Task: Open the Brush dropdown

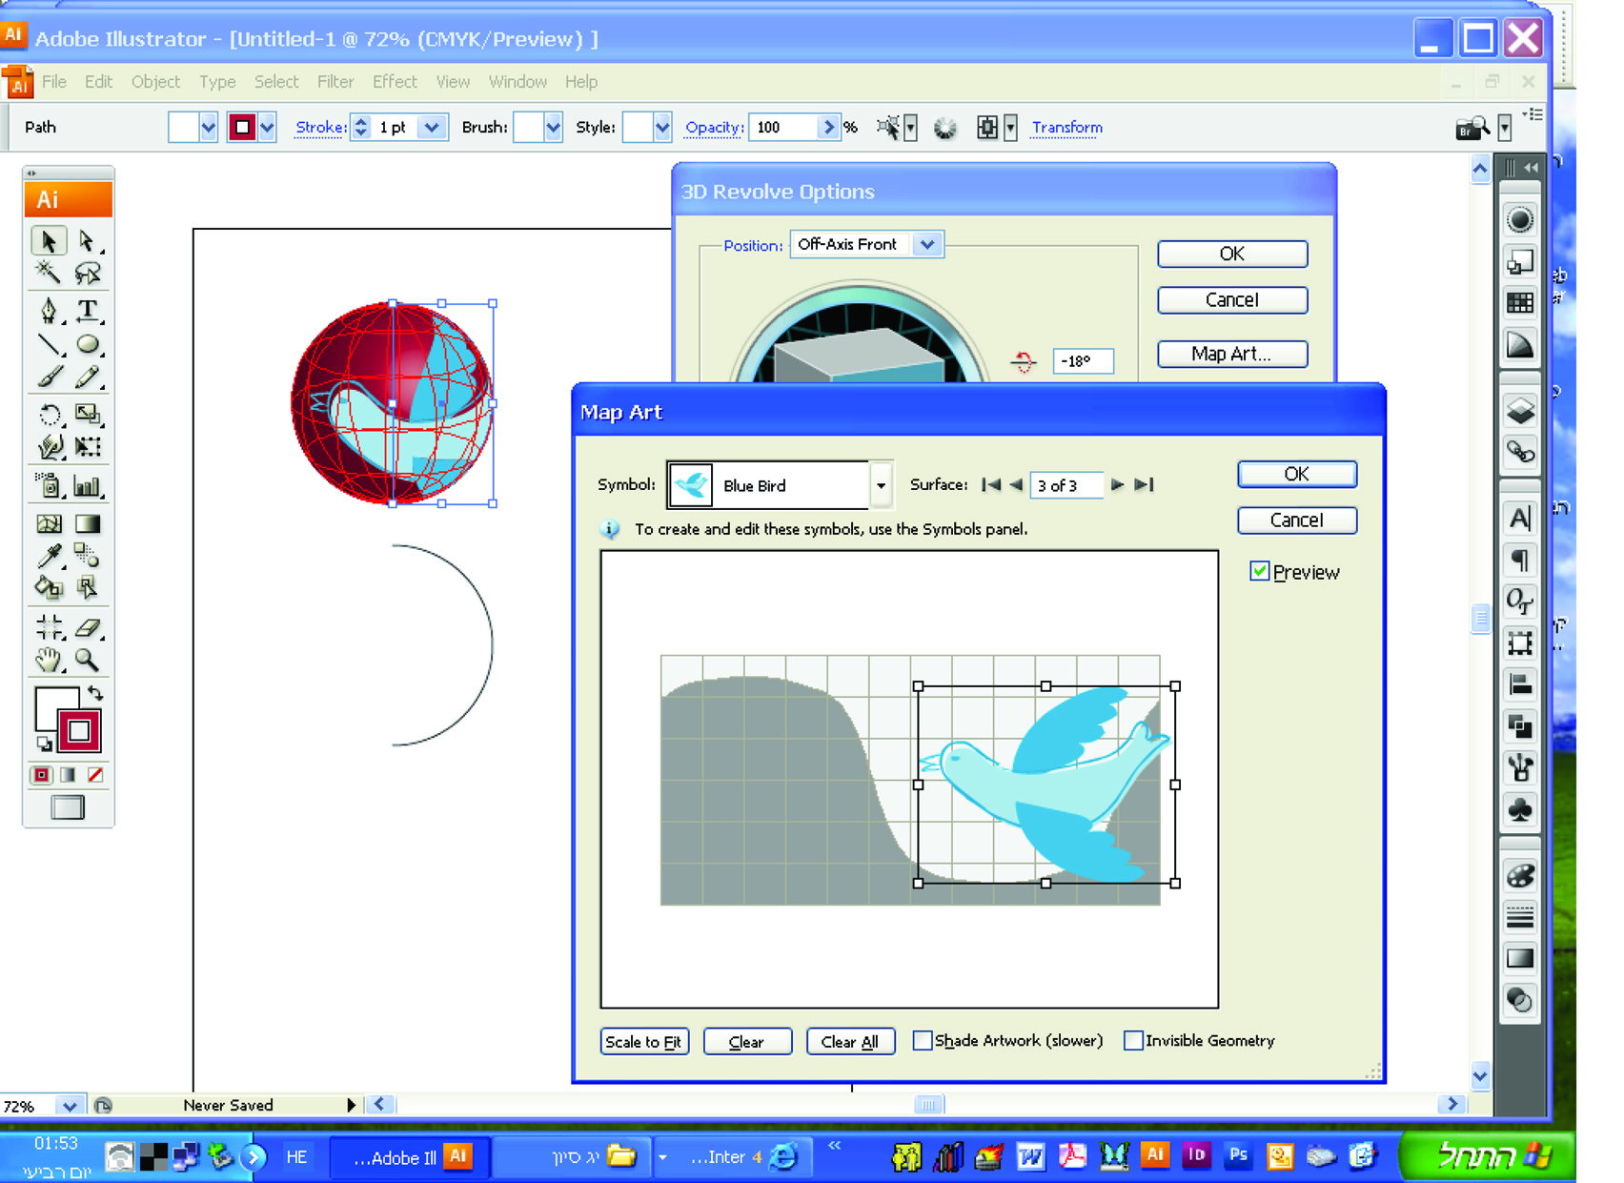Action: (553, 127)
